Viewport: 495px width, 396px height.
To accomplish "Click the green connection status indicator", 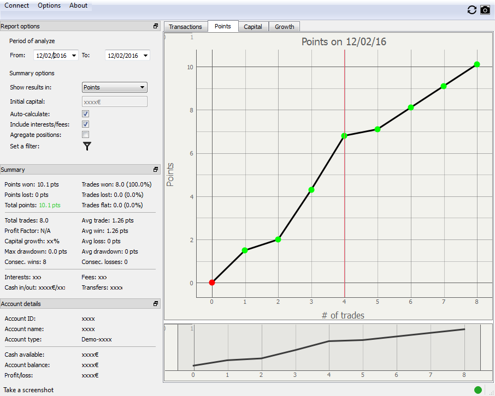I will click(x=478, y=390).
